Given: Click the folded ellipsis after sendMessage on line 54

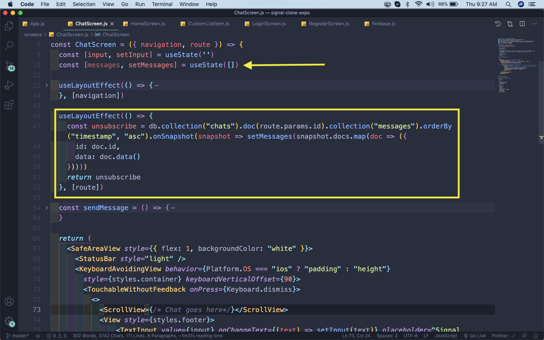Looking at the screenshot, I should point(173,208).
